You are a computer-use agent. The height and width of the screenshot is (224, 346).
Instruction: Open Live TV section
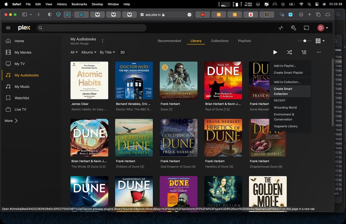(20, 110)
